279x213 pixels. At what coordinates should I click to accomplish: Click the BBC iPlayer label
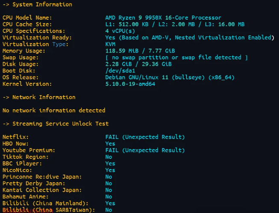click(x=22, y=163)
